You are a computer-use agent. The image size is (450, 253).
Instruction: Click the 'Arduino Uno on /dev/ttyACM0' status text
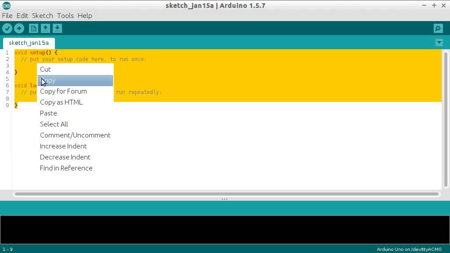coord(409,249)
